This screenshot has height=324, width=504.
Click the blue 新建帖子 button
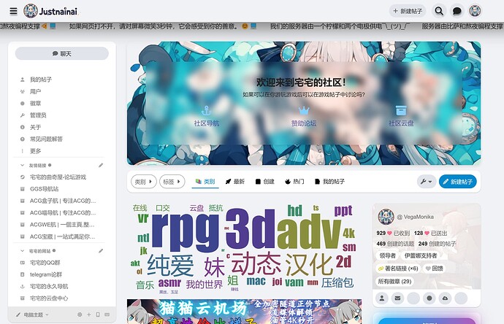[458, 182]
